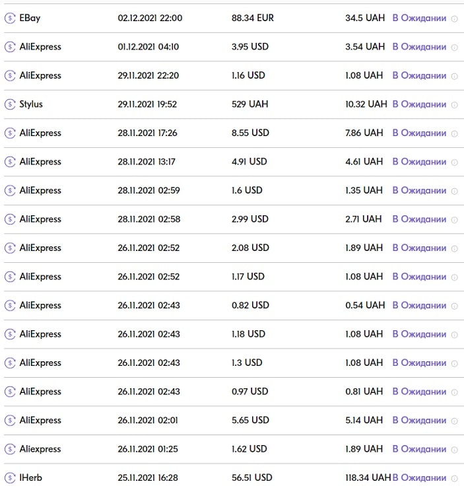464x492 pixels.
Task: Click the date 25.11.2021 16:28
Action: [x=147, y=477]
